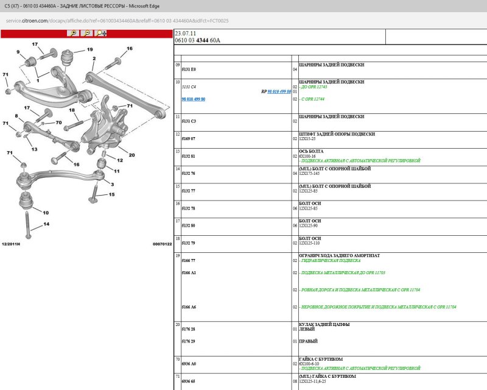Select part number 5132 81

click(189, 156)
